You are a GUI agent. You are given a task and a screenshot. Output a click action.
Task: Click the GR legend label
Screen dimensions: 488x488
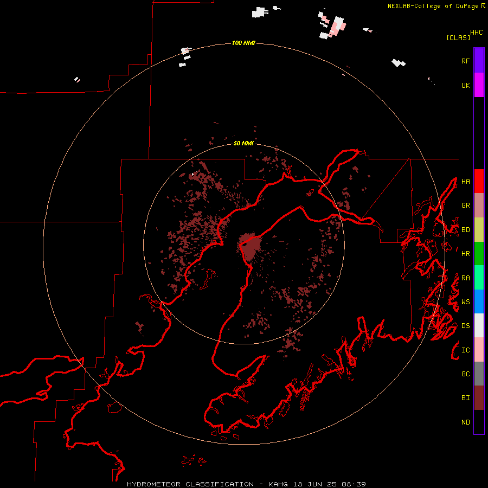(465, 206)
